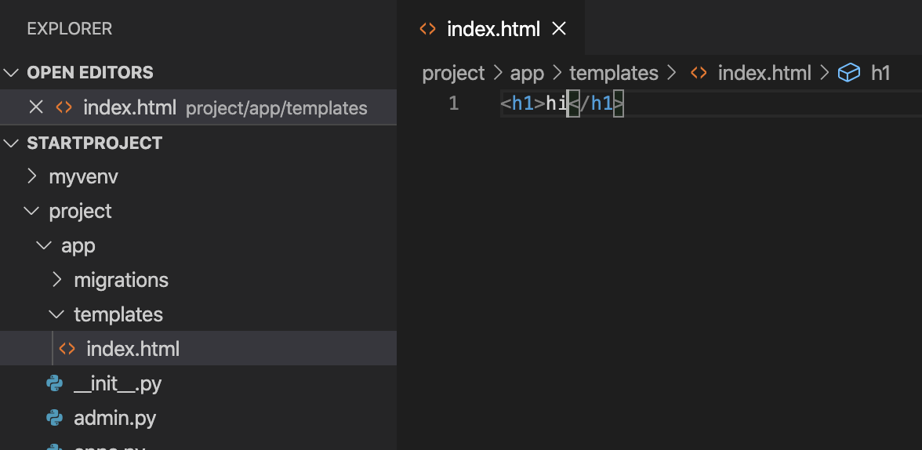This screenshot has width=922, height=450.
Task: Click HTML icon in Open Editors entry
Action: pos(64,107)
